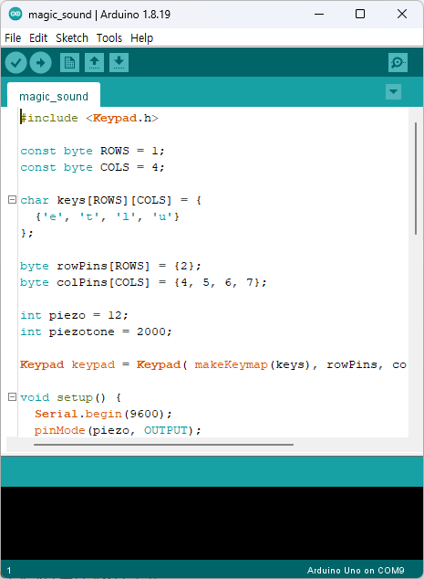The width and height of the screenshot is (424, 579).
Task: Minimize the Arduino window
Action: 319,14
